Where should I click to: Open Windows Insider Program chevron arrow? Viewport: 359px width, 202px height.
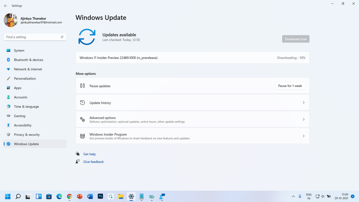304,136
